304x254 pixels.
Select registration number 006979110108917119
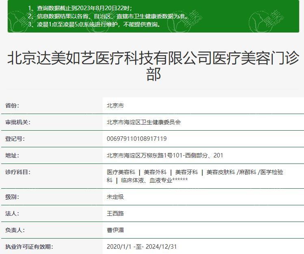click(x=137, y=139)
